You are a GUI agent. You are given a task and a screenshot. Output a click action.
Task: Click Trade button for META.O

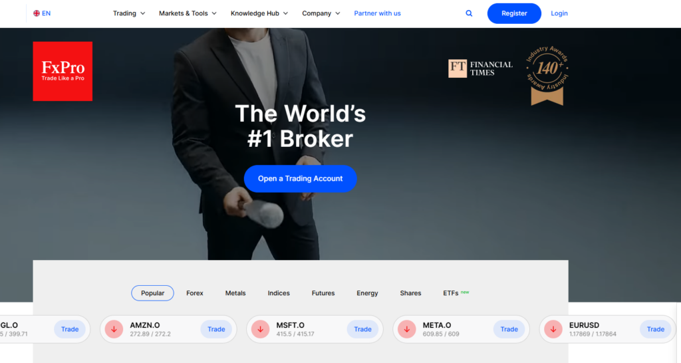pos(509,329)
